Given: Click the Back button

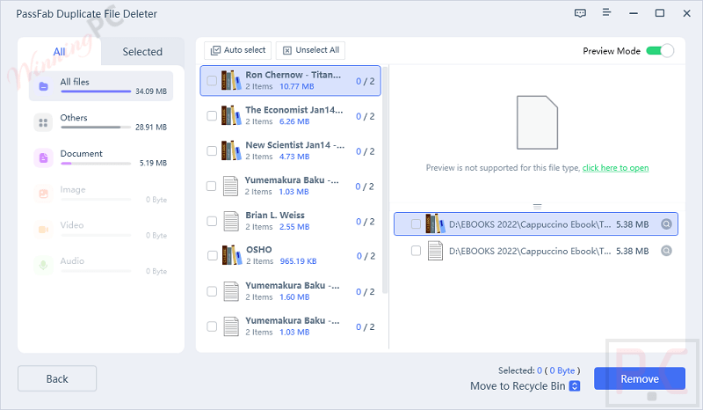Looking at the screenshot, I should click(x=57, y=378).
